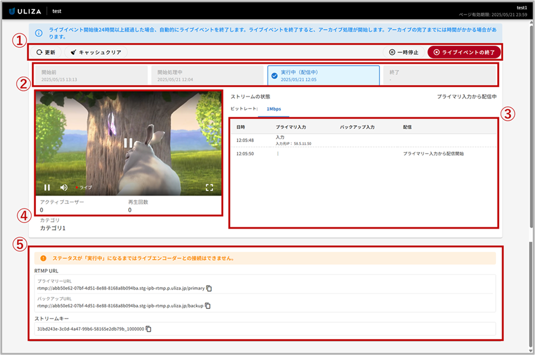Screen dimensions: 535x355
Task: Copy the ストリームキー value
Action: click(149, 329)
